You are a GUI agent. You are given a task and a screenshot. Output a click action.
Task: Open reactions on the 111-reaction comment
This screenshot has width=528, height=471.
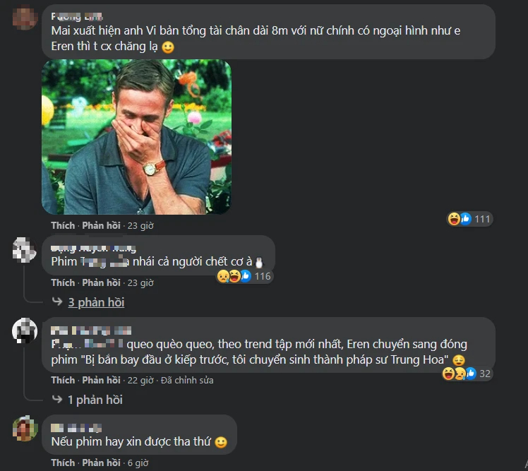[469, 219]
